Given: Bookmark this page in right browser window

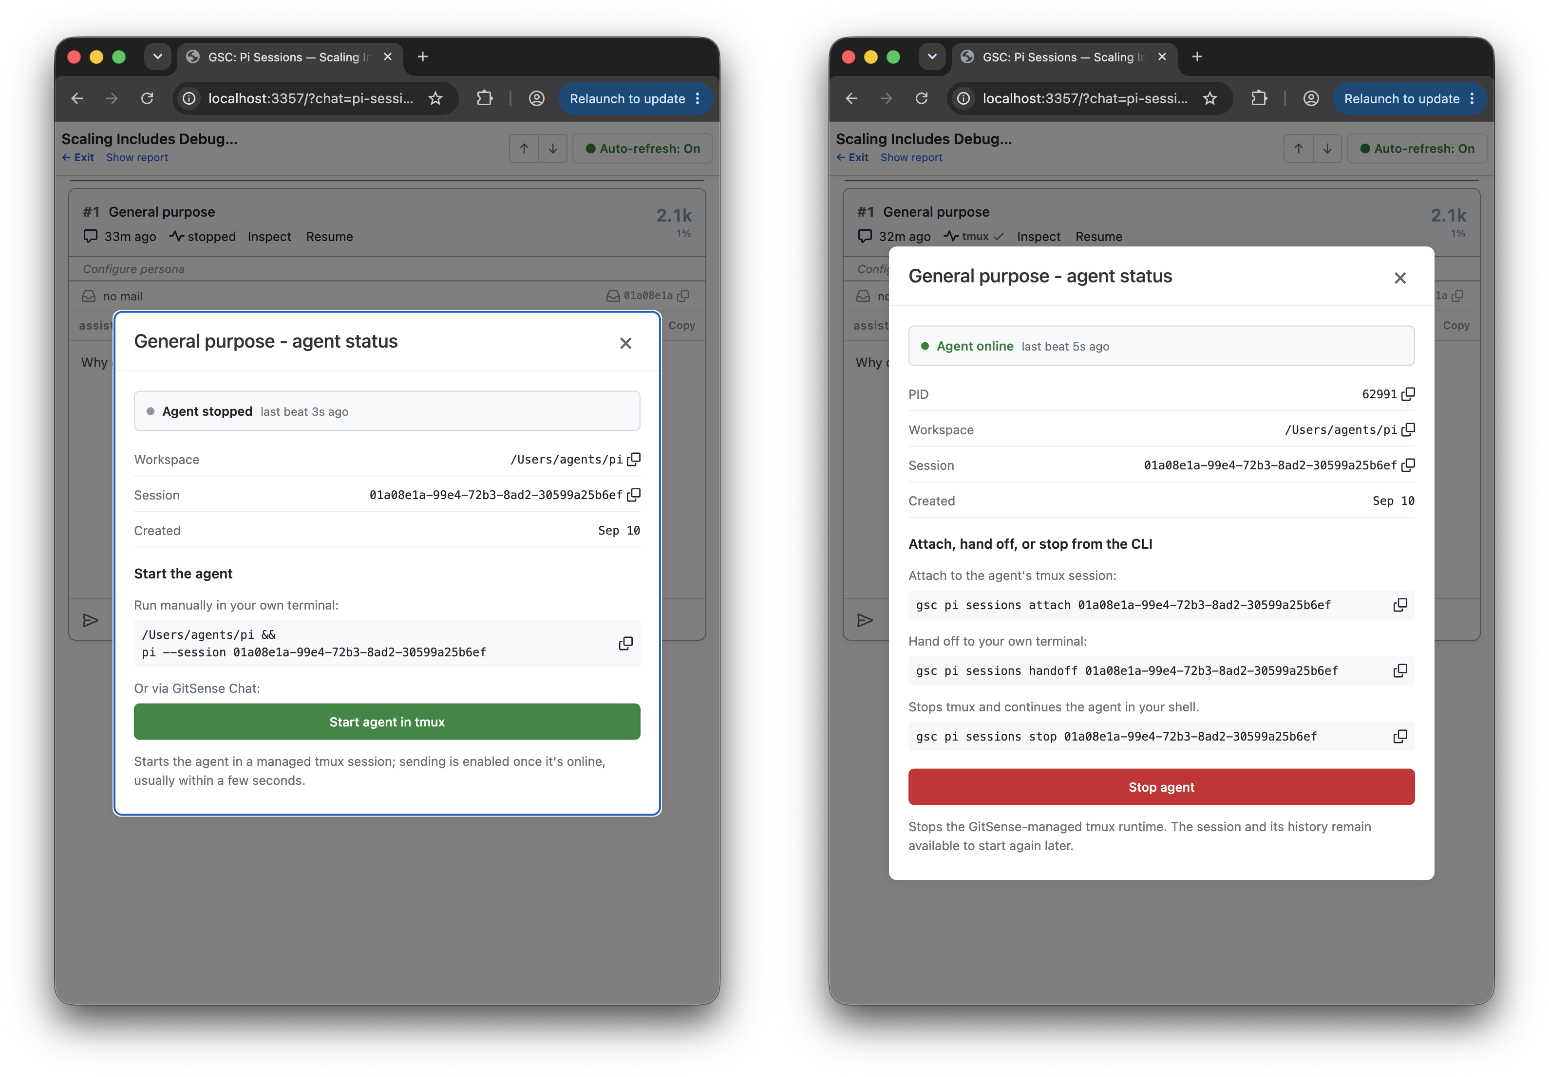Looking at the screenshot, I should 1210,98.
